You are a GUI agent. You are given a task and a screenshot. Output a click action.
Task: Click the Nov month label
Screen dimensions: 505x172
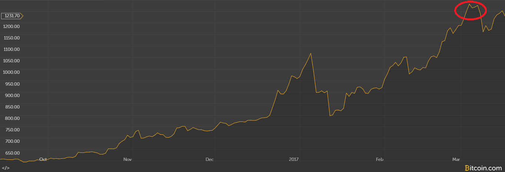click(x=127, y=159)
